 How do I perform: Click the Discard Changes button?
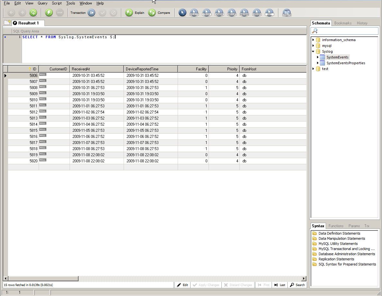tap(238, 285)
